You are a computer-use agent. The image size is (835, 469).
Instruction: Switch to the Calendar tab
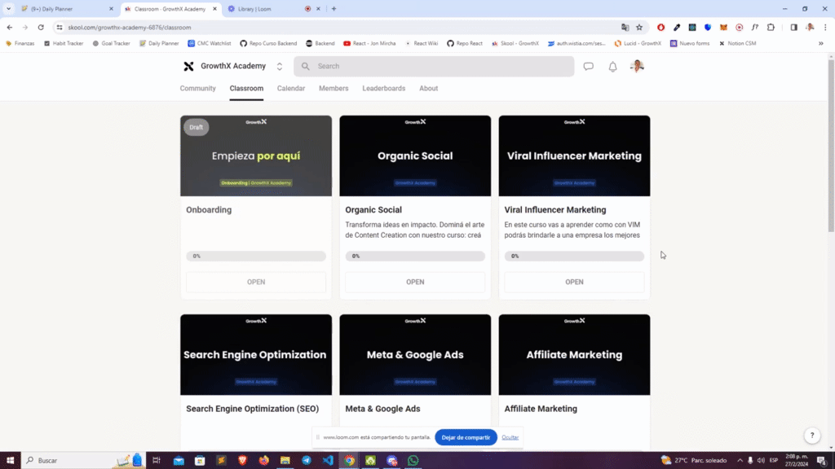click(291, 88)
